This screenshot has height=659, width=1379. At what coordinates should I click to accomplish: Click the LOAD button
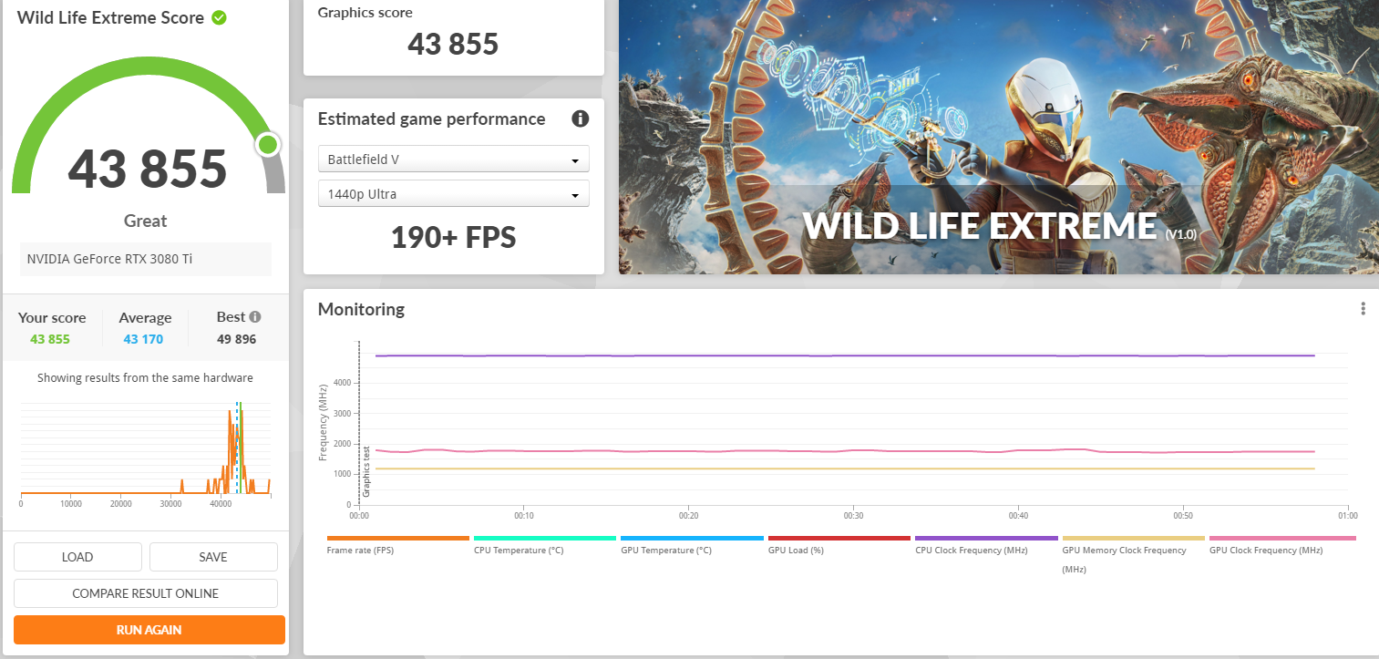tap(77, 557)
